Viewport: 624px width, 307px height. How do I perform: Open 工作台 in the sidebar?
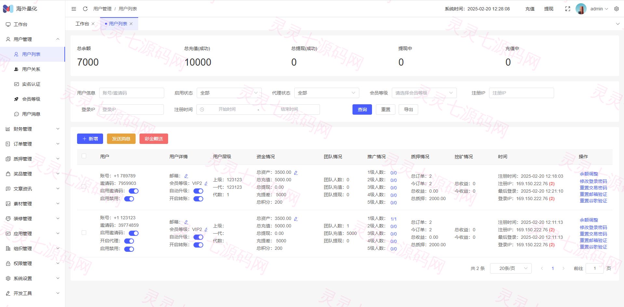pos(33,24)
